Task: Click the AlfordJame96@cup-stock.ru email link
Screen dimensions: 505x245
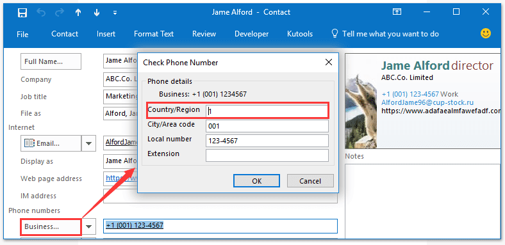Action: (x=427, y=102)
